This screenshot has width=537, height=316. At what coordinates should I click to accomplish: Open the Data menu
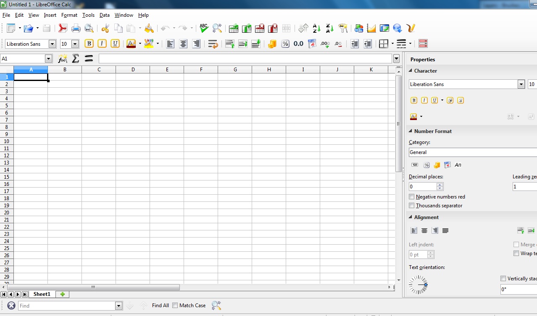tap(104, 15)
